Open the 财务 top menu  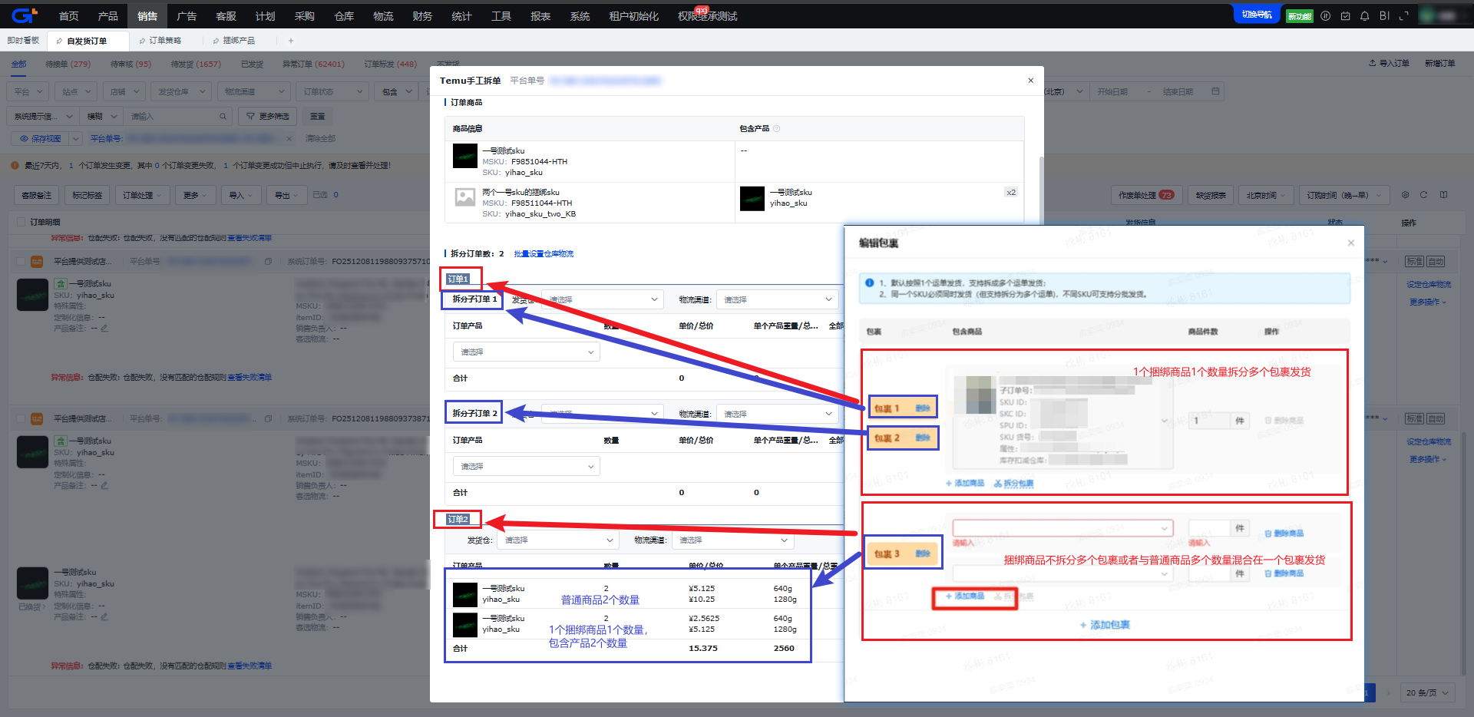click(x=422, y=16)
